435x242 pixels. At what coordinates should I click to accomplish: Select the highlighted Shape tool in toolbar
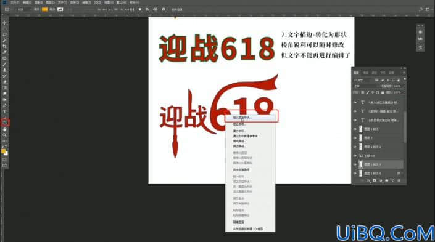point(5,123)
